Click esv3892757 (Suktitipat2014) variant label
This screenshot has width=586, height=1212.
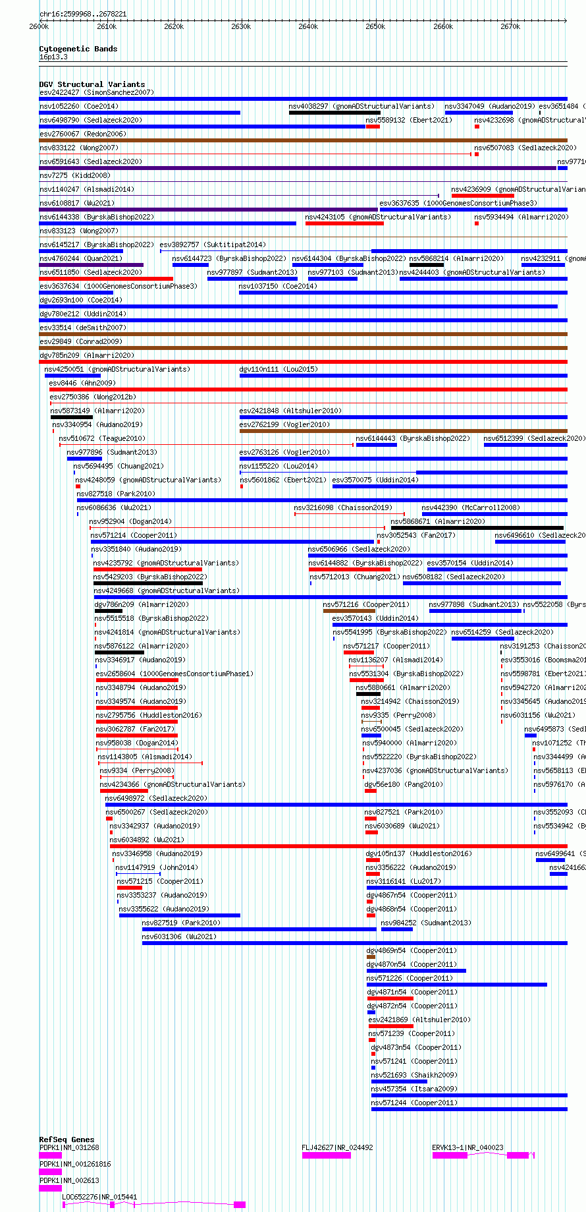click(x=213, y=245)
